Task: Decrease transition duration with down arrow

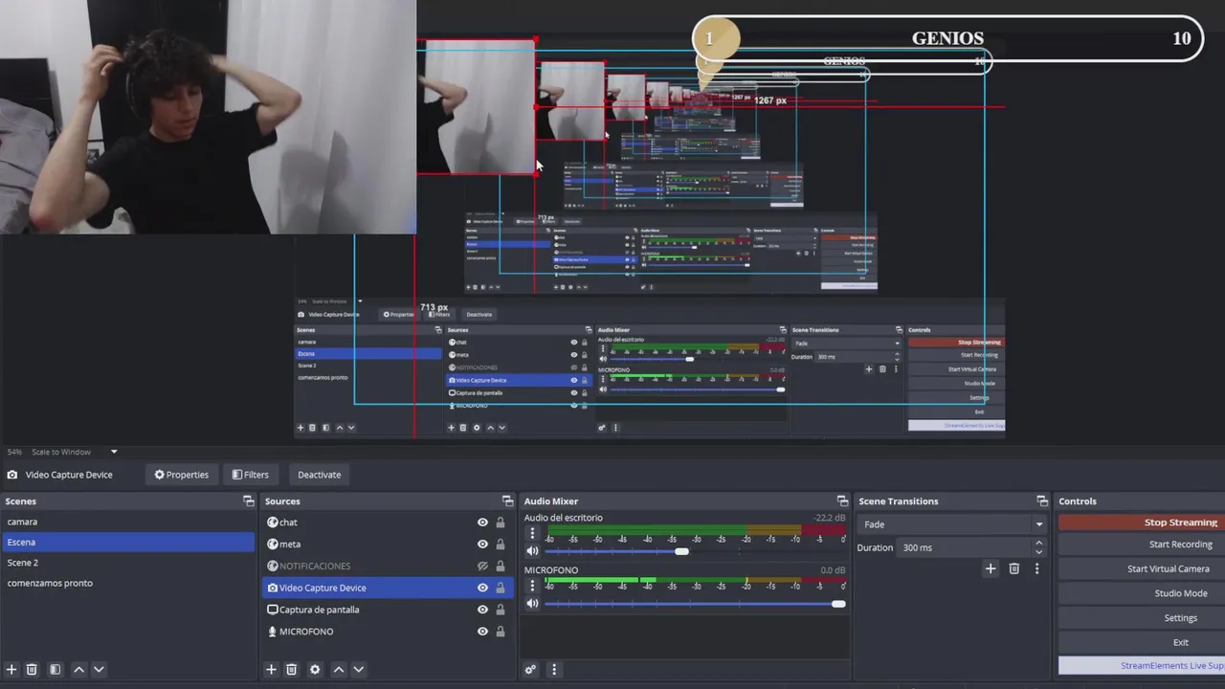Action: [1038, 552]
